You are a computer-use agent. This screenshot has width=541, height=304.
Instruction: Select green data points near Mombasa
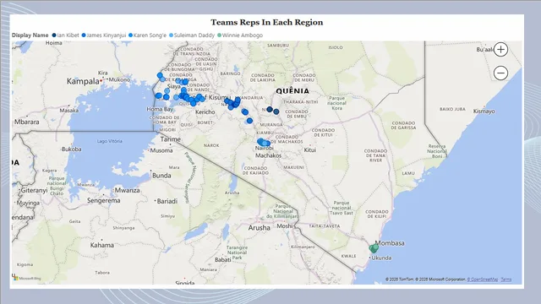(x=374, y=248)
